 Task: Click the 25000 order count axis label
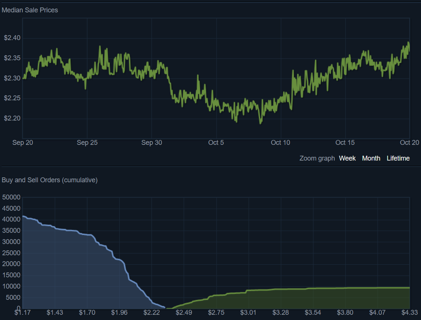point(11,253)
